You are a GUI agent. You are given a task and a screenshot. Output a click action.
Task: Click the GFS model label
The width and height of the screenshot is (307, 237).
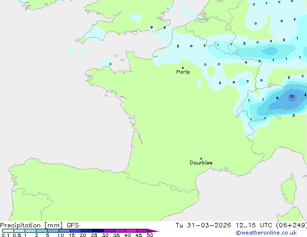point(73,225)
